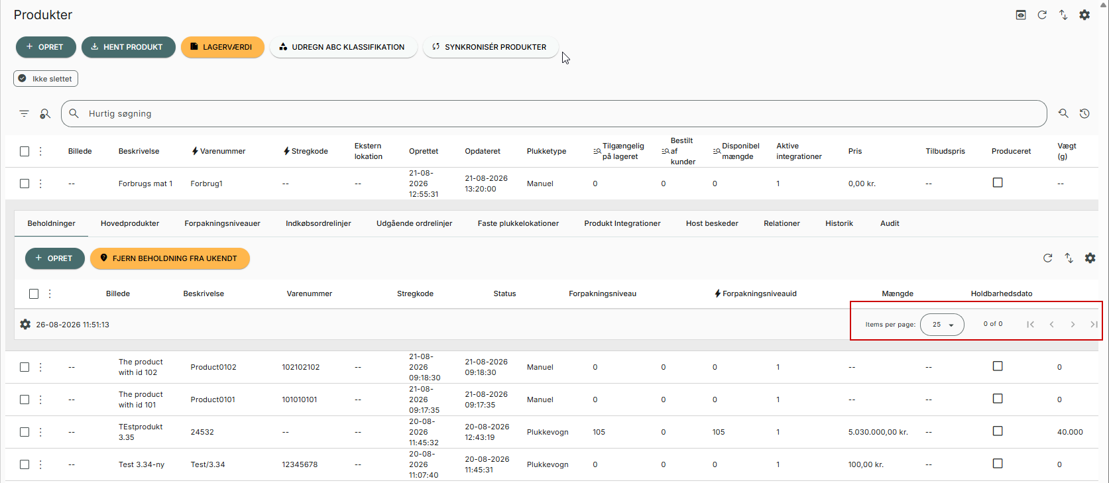Viewport: 1109px width, 483px height.
Task: Tick the checkbox for Product0101 row
Action: [25, 400]
